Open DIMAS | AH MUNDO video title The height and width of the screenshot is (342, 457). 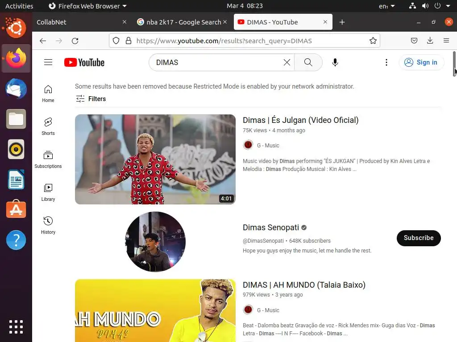click(304, 285)
